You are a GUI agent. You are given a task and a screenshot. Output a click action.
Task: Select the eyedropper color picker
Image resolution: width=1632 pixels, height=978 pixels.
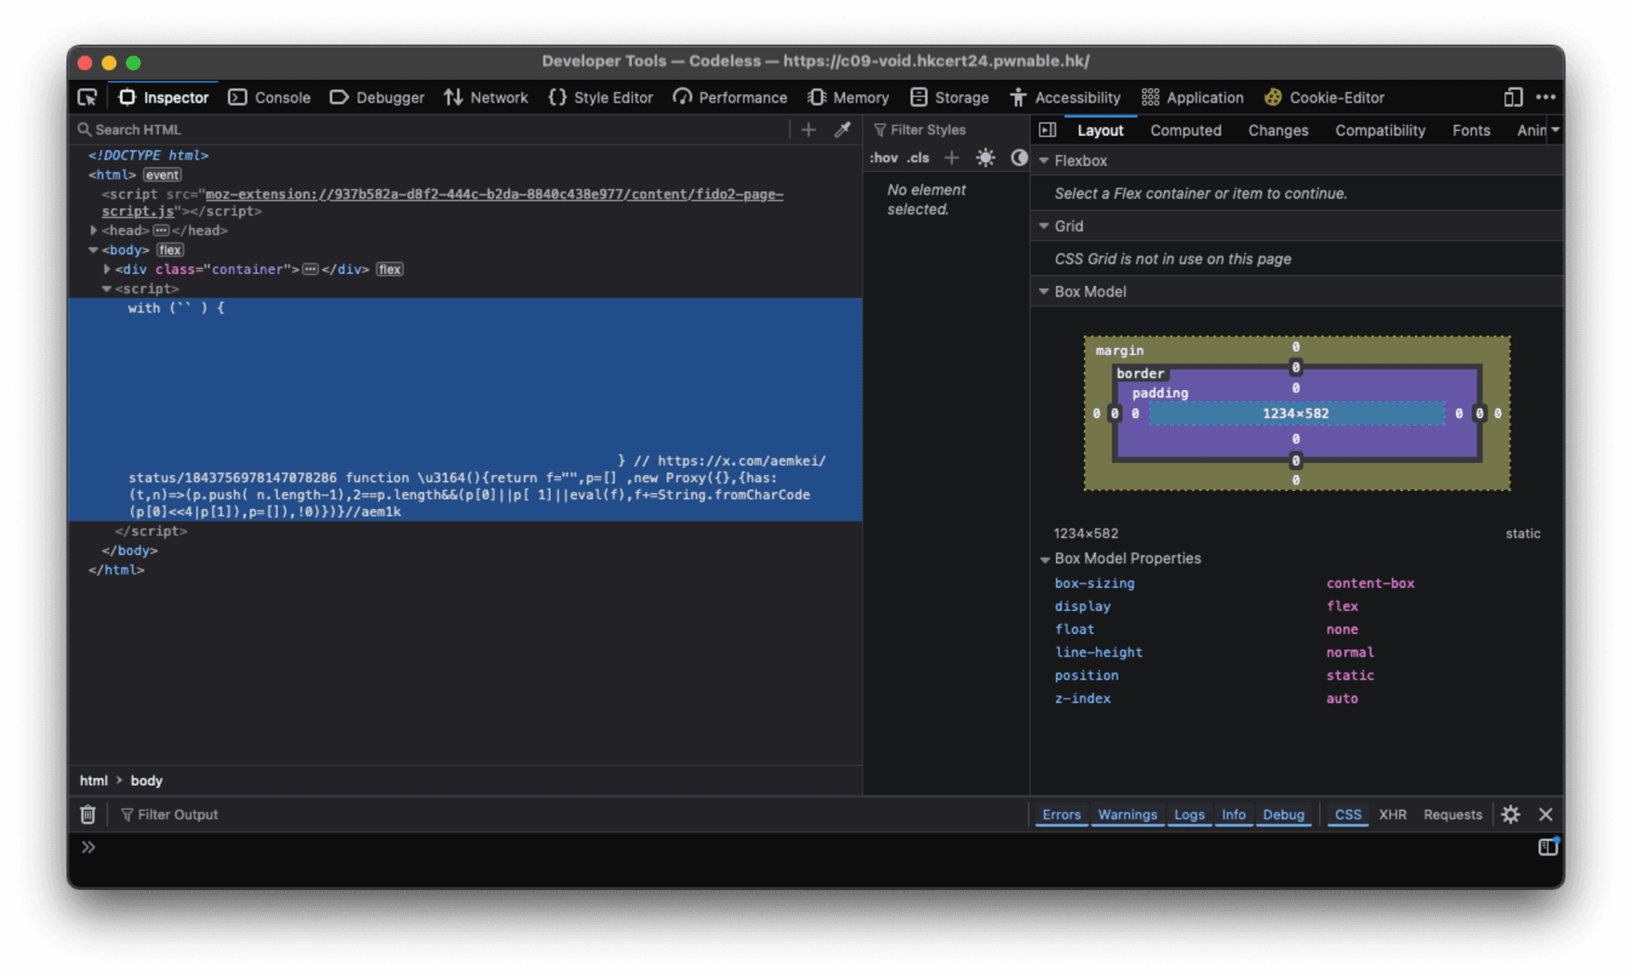[842, 129]
